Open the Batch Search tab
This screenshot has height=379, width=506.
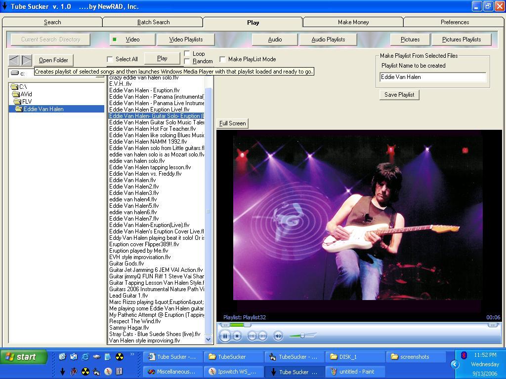point(153,22)
